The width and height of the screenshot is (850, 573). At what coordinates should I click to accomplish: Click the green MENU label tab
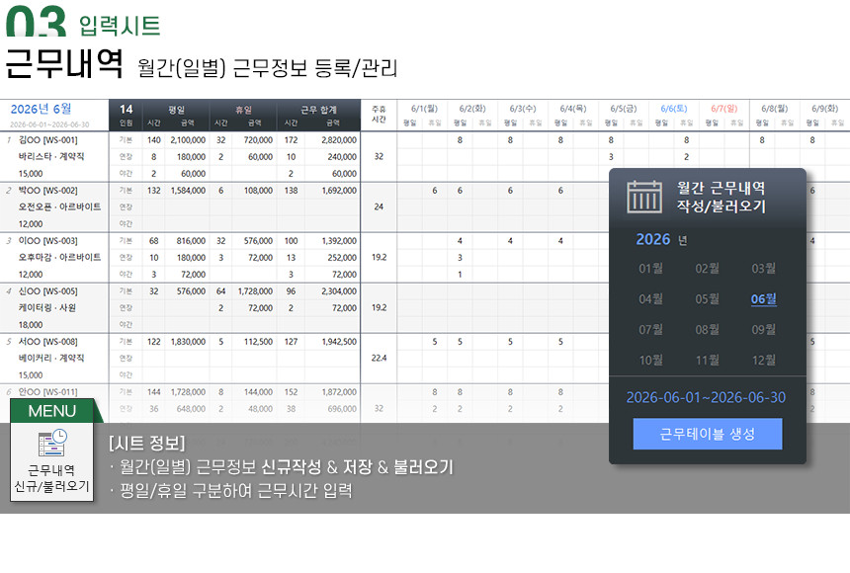[x=51, y=411]
